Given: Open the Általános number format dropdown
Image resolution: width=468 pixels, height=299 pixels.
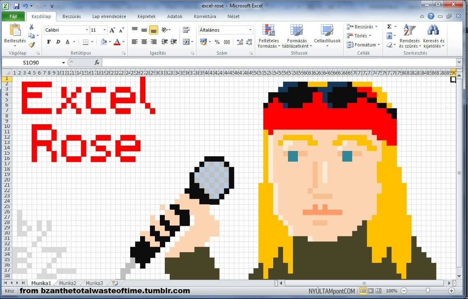Looking at the screenshot, I should [x=250, y=30].
